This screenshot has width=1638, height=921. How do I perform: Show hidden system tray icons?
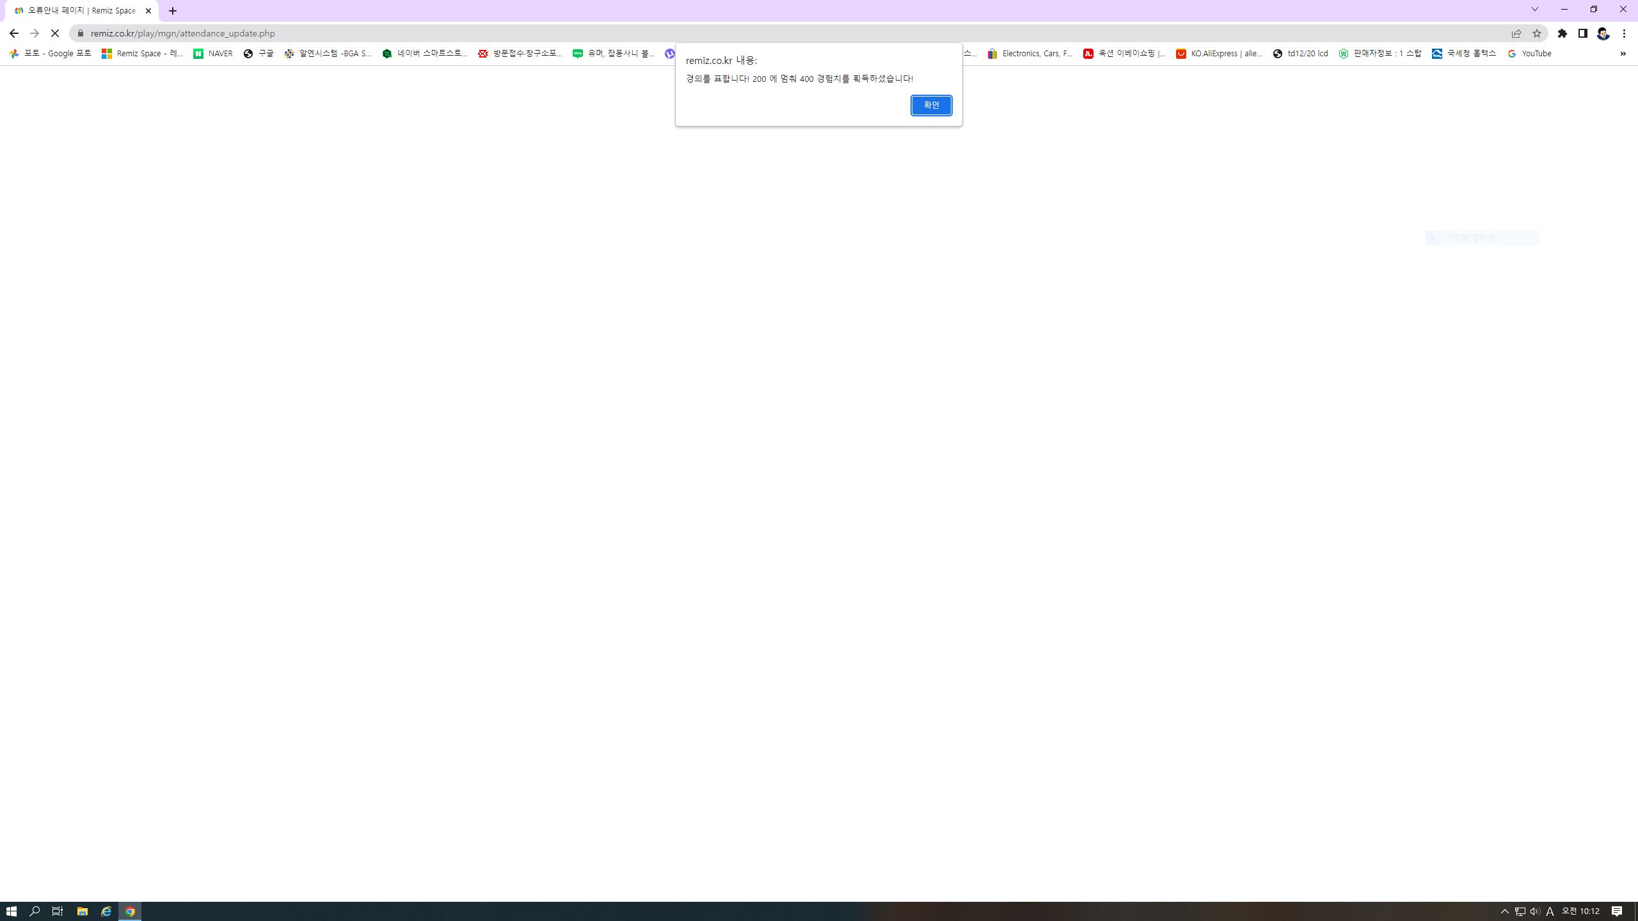pos(1505,911)
